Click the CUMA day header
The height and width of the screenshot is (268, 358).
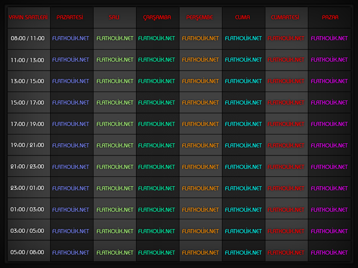point(243,17)
